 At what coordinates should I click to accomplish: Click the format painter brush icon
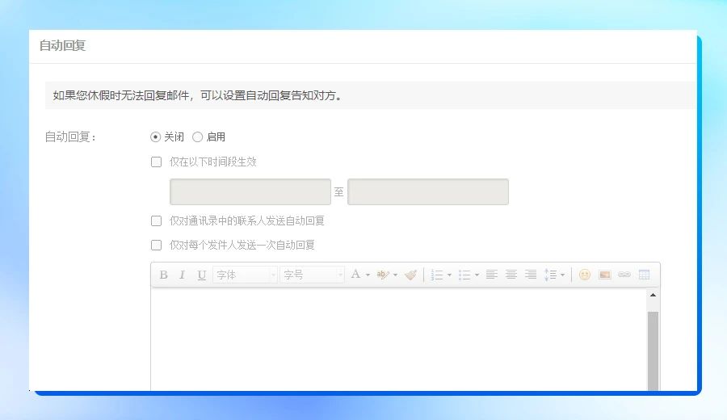pos(411,275)
